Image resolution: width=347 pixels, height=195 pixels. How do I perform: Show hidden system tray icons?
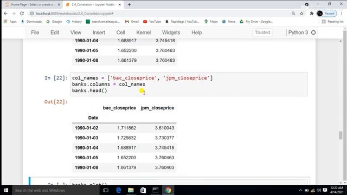point(300,190)
